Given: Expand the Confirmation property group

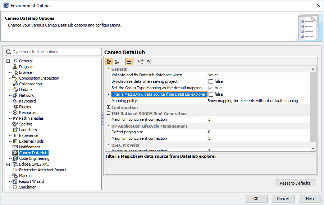Looking at the screenshot, I should click(x=108, y=108).
